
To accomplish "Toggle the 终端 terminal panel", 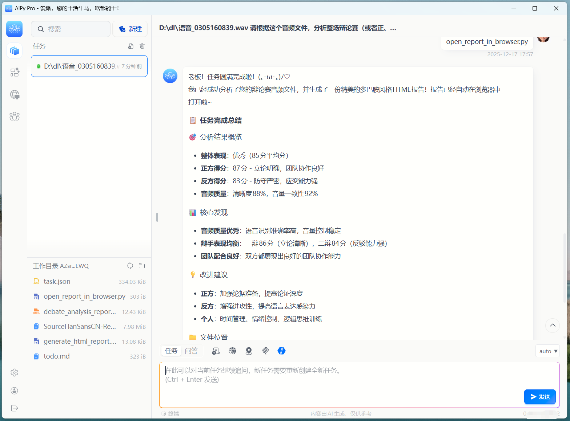I will point(171,413).
